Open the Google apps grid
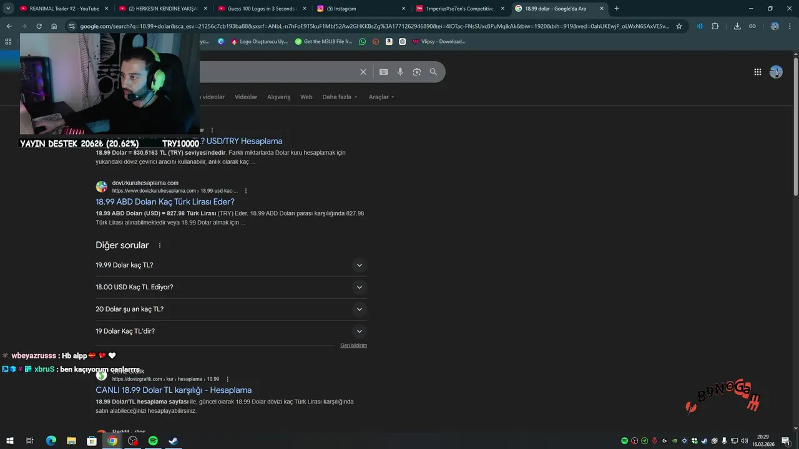Screen dimensions: 799x449 (758, 72)
